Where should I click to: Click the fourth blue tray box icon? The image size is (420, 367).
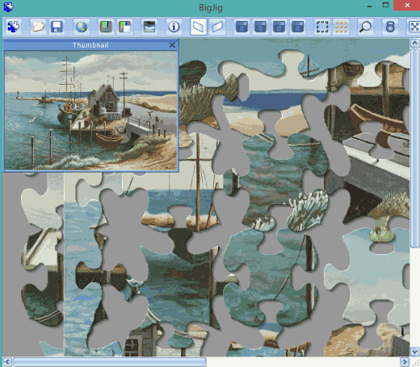point(297,27)
